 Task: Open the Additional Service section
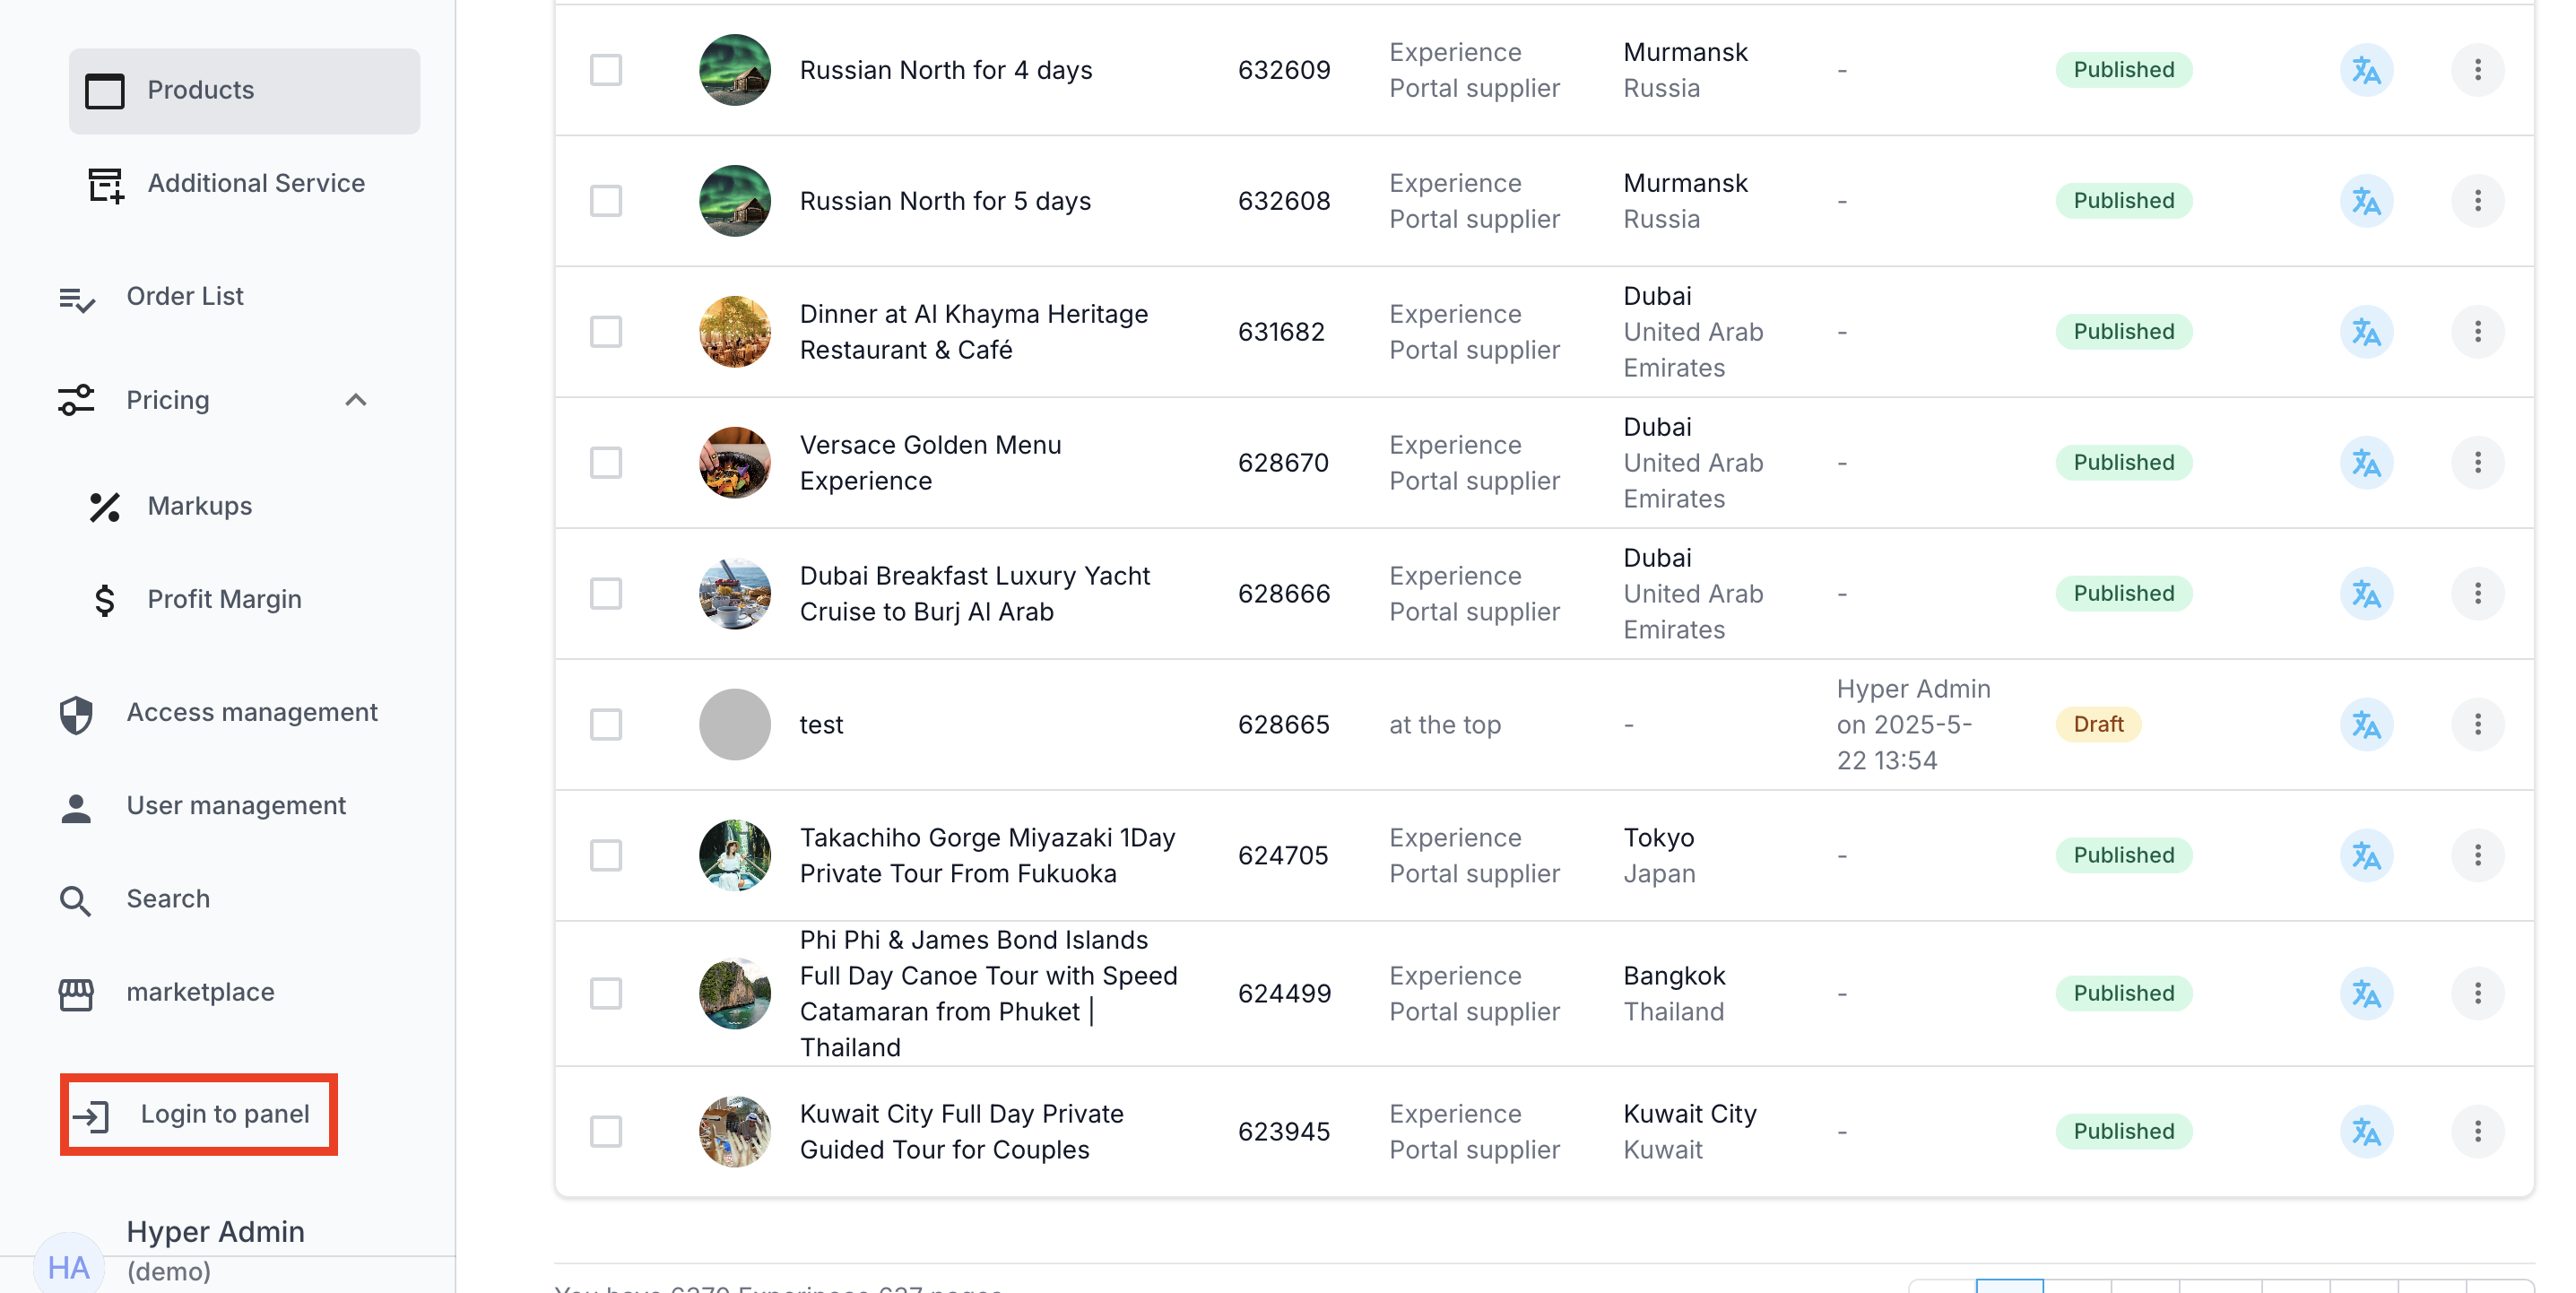point(256,183)
